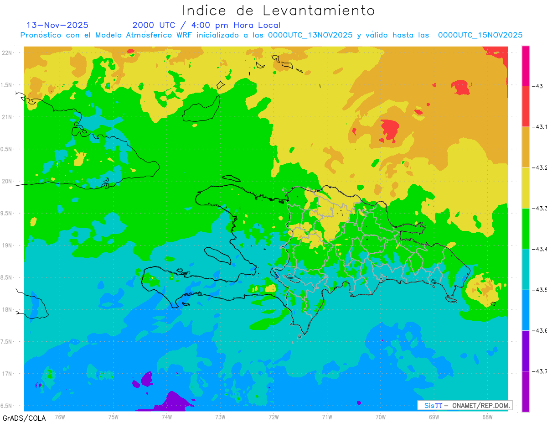Image resolution: width=547 pixels, height=423 pixels.
Task: Choose the teal legend swatch below -43.4
Action: [526, 269]
